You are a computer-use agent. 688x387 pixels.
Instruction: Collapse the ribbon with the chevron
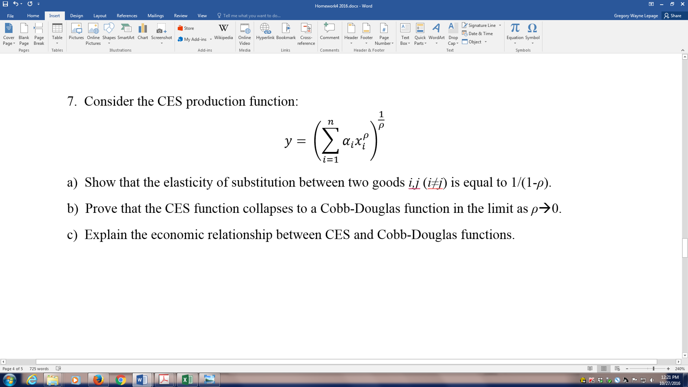[682, 49]
